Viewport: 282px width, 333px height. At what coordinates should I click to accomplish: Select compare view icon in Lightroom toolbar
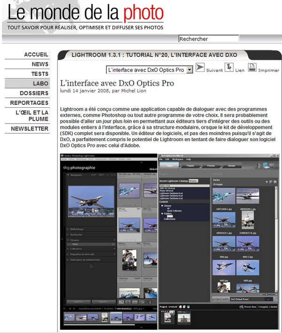[x=135, y=302]
